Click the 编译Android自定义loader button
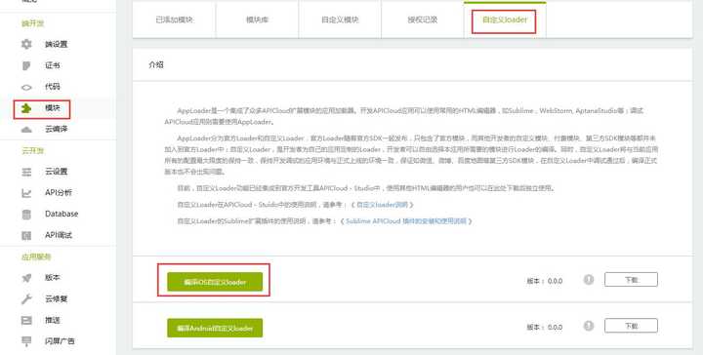 (x=215, y=328)
